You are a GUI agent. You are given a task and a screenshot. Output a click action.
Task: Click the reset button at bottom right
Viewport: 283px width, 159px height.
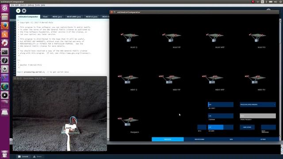[268, 127]
